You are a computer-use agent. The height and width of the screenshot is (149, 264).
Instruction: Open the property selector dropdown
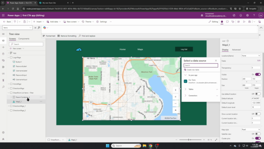point(17,28)
